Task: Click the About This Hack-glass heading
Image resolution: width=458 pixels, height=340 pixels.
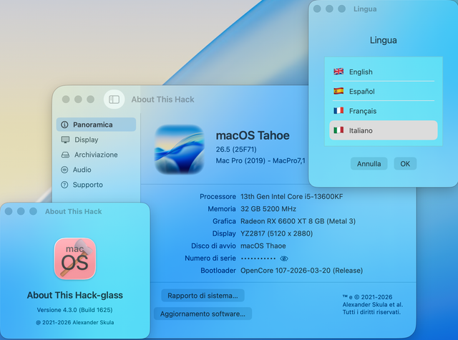Action: coord(74,296)
